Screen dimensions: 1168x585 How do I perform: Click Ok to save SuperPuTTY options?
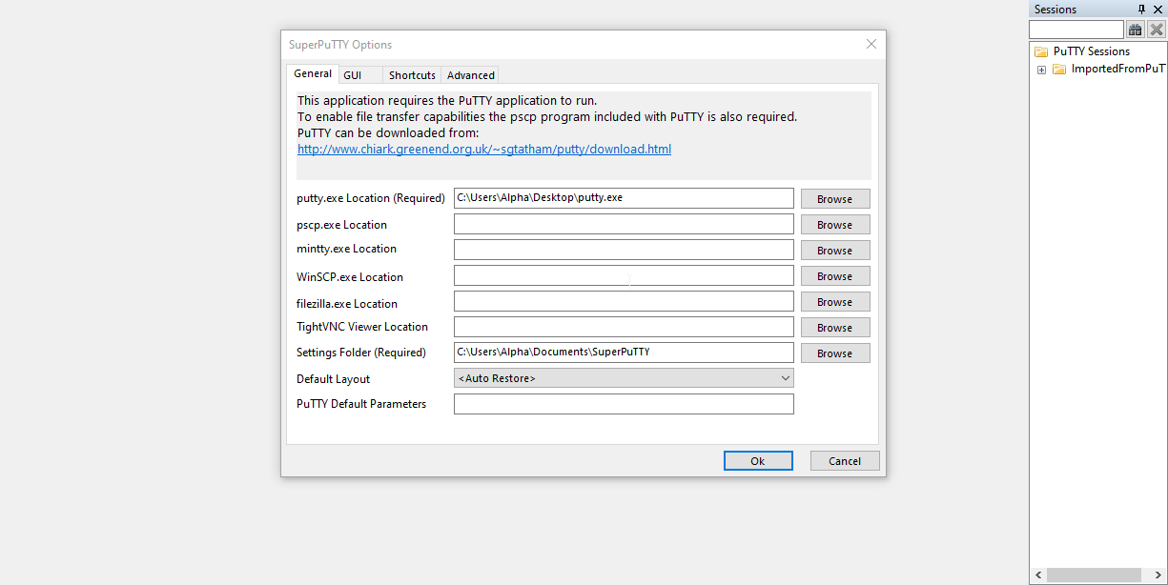pos(758,460)
